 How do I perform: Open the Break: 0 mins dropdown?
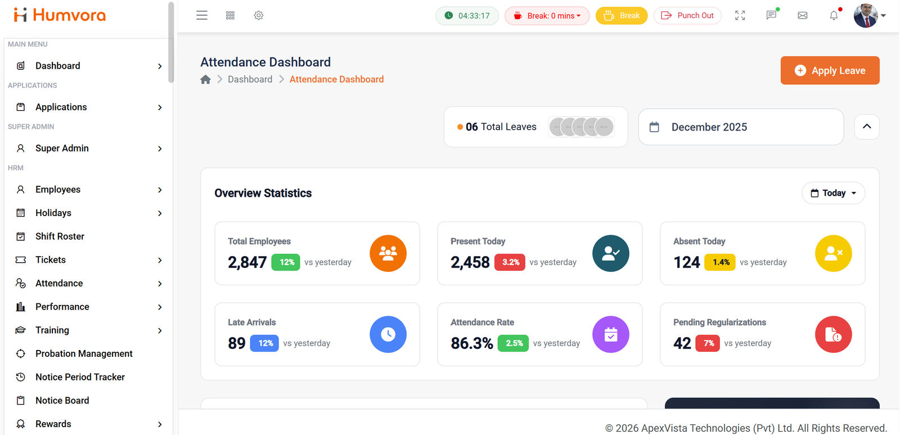point(547,16)
